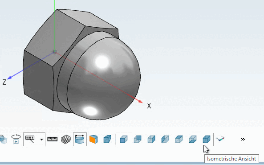Click the annotation label tool button

point(30,139)
